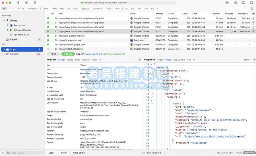The width and height of the screenshot is (256, 156).
Task: Click the Clear button
Action: click(x=51, y=153)
